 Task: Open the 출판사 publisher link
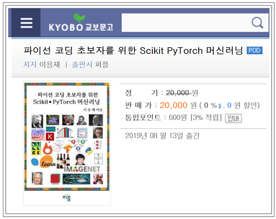(82, 65)
